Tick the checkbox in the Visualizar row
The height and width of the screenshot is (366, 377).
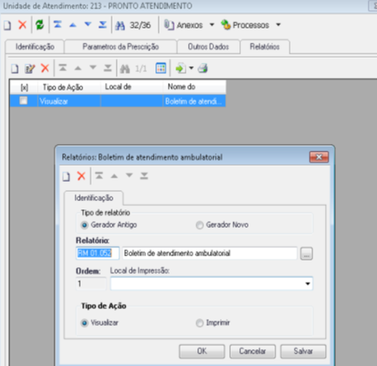pos(24,101)
